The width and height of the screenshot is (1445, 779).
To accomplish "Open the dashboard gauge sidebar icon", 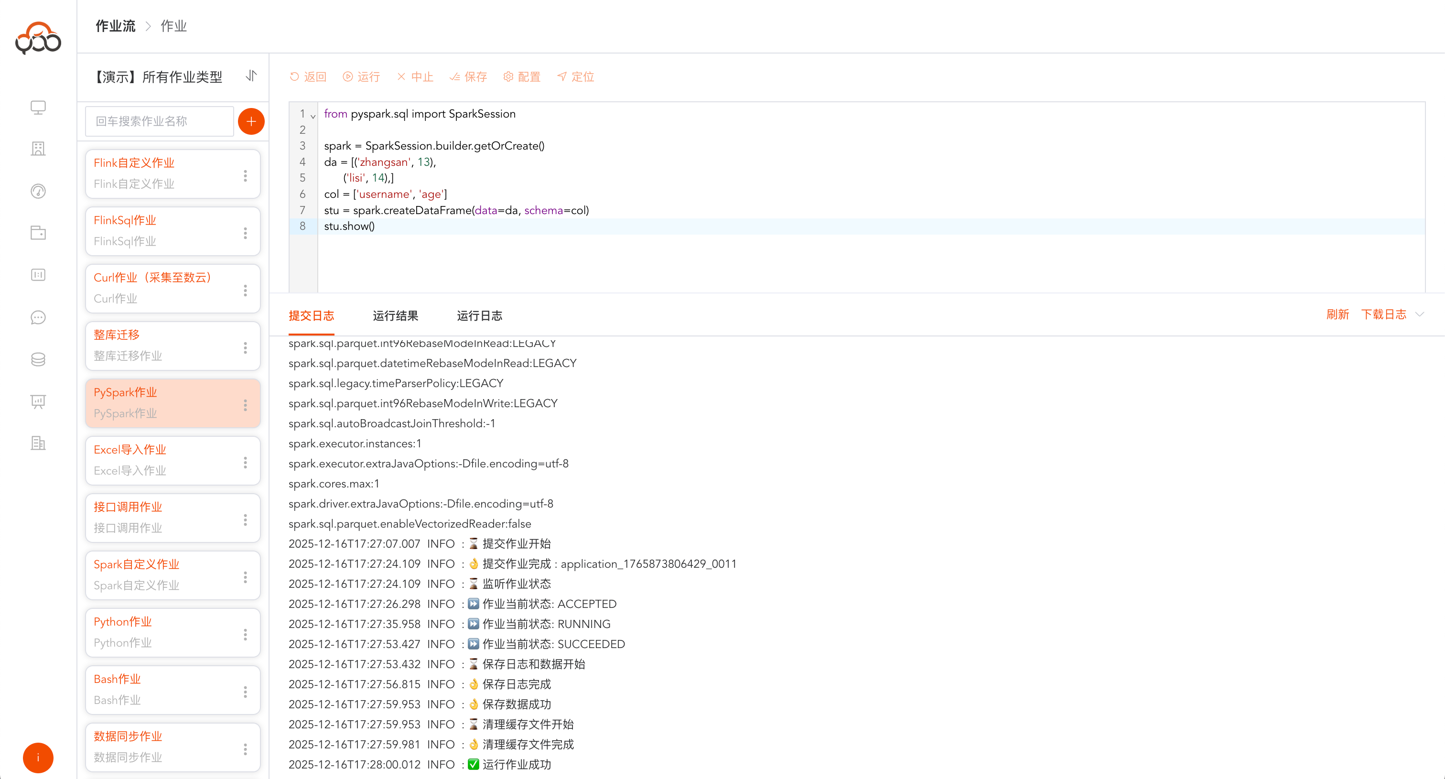I will click(38, 191).
